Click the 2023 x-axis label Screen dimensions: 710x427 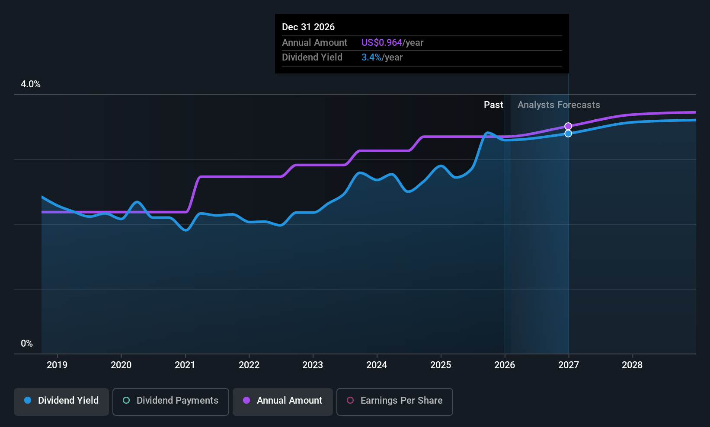(313, 365)
